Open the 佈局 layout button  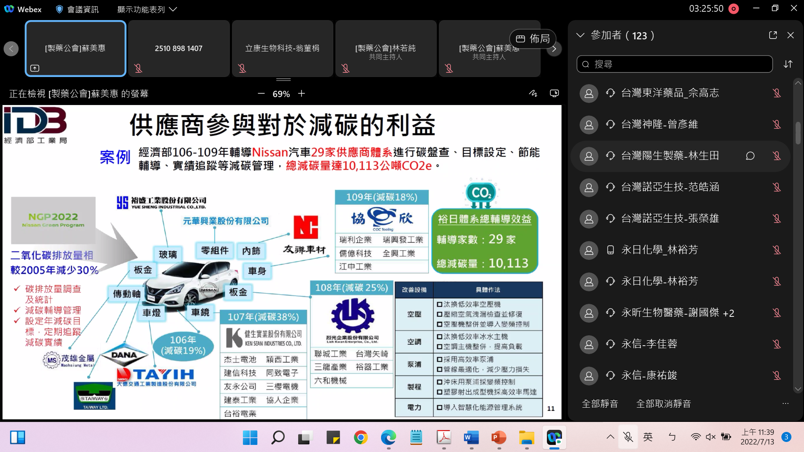(533, 39)
